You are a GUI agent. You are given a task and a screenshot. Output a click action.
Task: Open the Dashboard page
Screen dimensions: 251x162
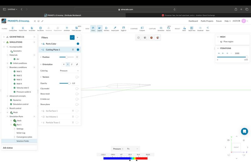pos(193,21)
